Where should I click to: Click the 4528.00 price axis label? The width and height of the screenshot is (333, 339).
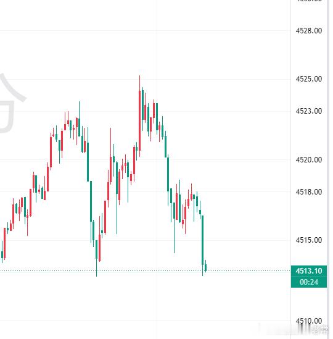pyautogui.click(x=309, y=31)
